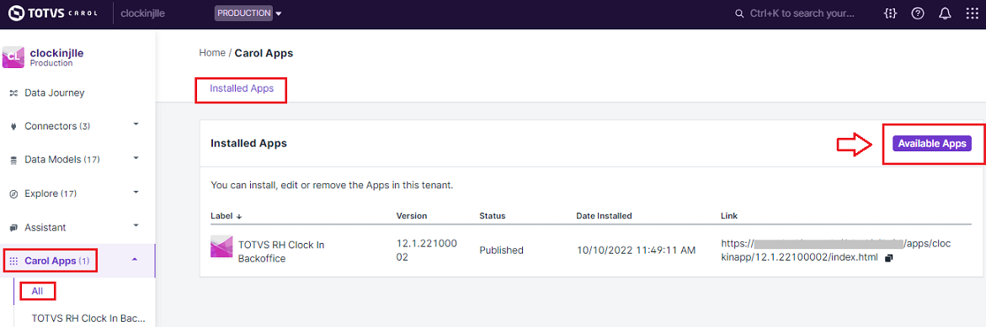Click the clockinjlle name in top bar
The image size is (986, 327).
click(x=143, y=13)
